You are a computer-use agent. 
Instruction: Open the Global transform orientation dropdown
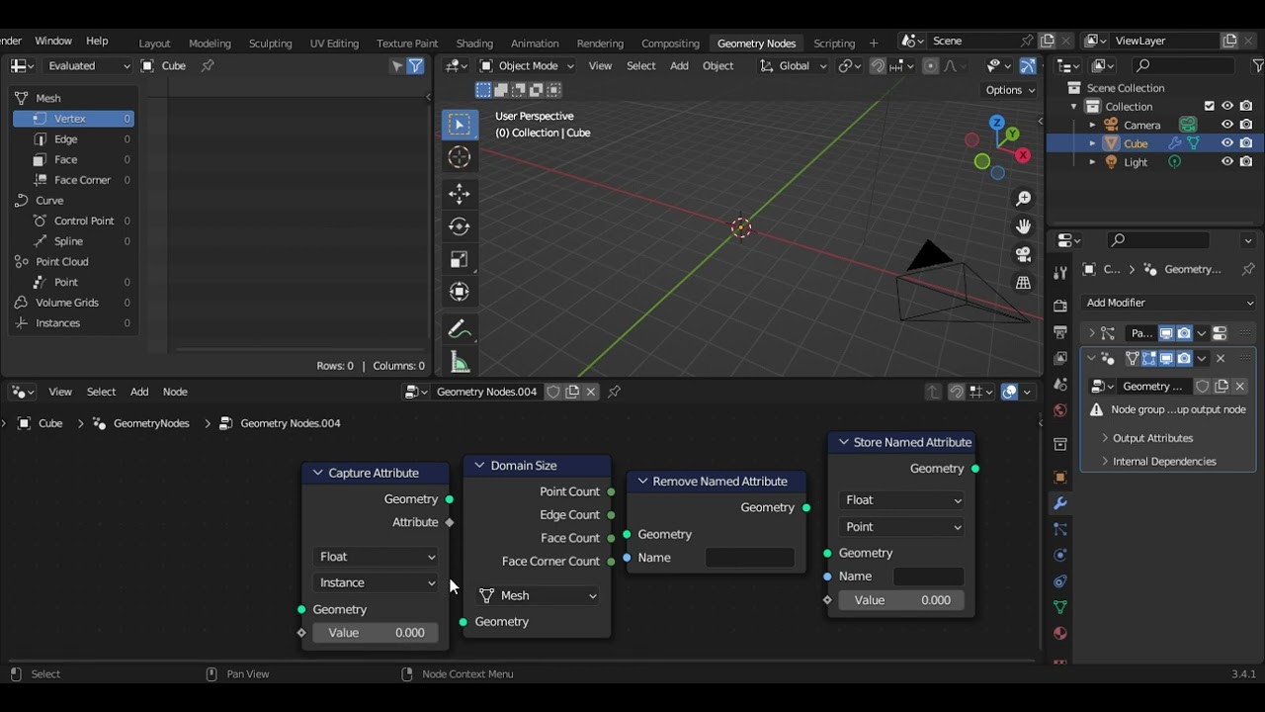794,66
